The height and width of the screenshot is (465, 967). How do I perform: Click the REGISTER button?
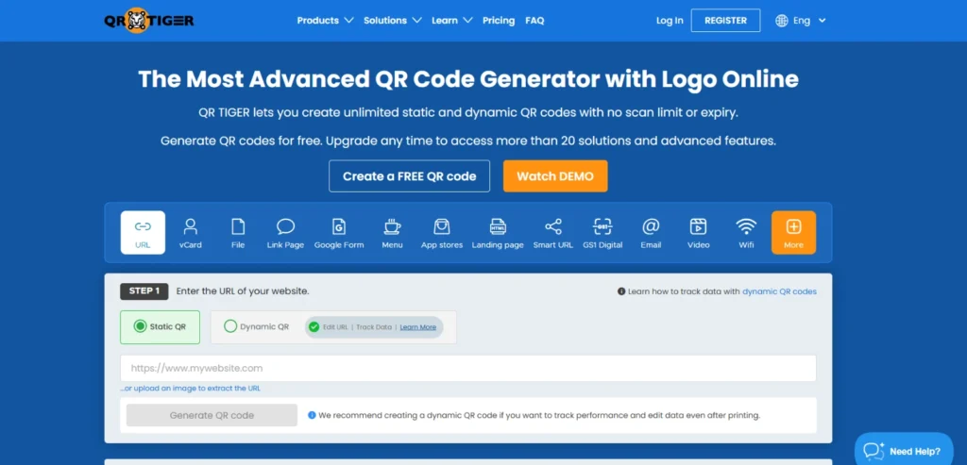coord(725,21)
